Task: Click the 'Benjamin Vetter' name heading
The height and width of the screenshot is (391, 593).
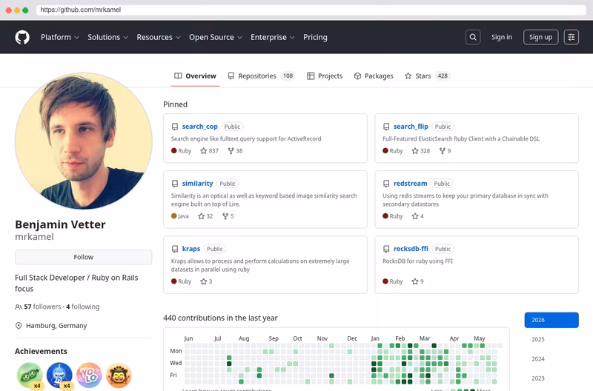Action: click(60, 224)
